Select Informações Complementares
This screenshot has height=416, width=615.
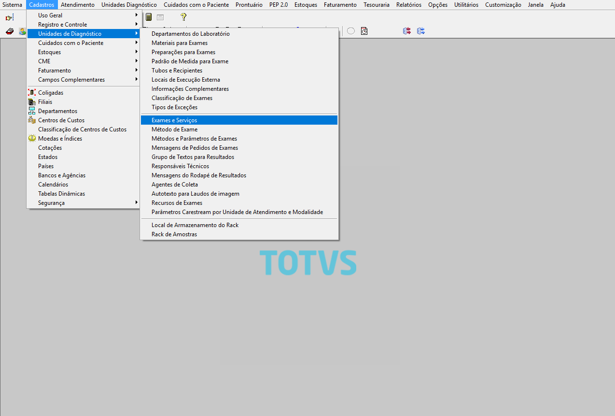tap(239, 89)
